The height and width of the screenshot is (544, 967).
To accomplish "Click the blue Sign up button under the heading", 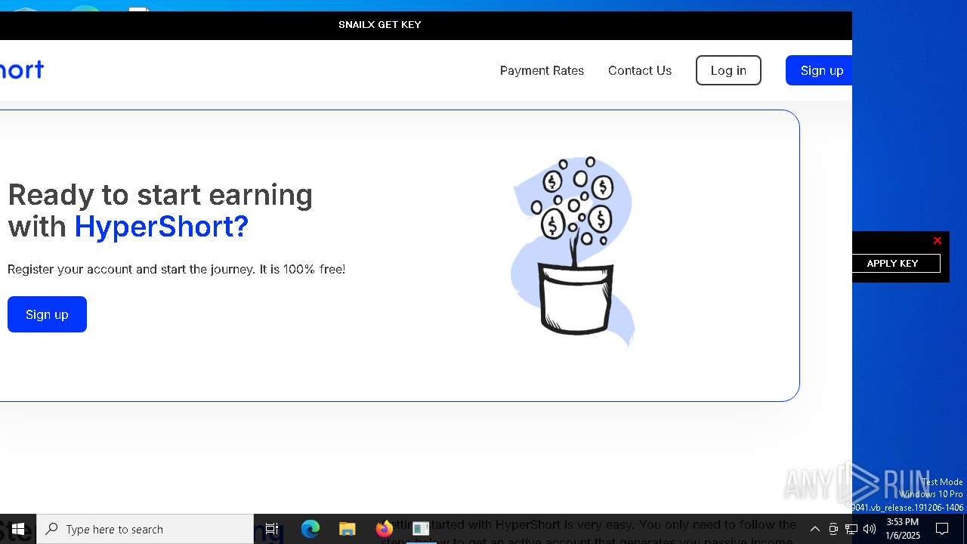I will (47, 314).
